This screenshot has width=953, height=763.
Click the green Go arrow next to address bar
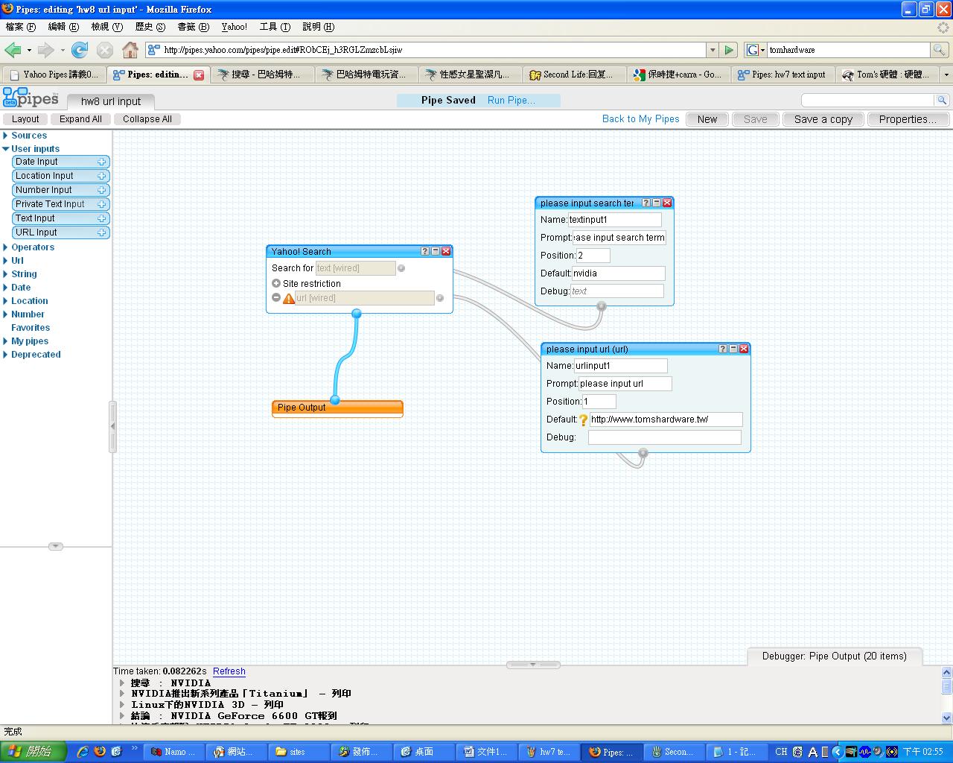pyautogui.click(x=729, y=50)
